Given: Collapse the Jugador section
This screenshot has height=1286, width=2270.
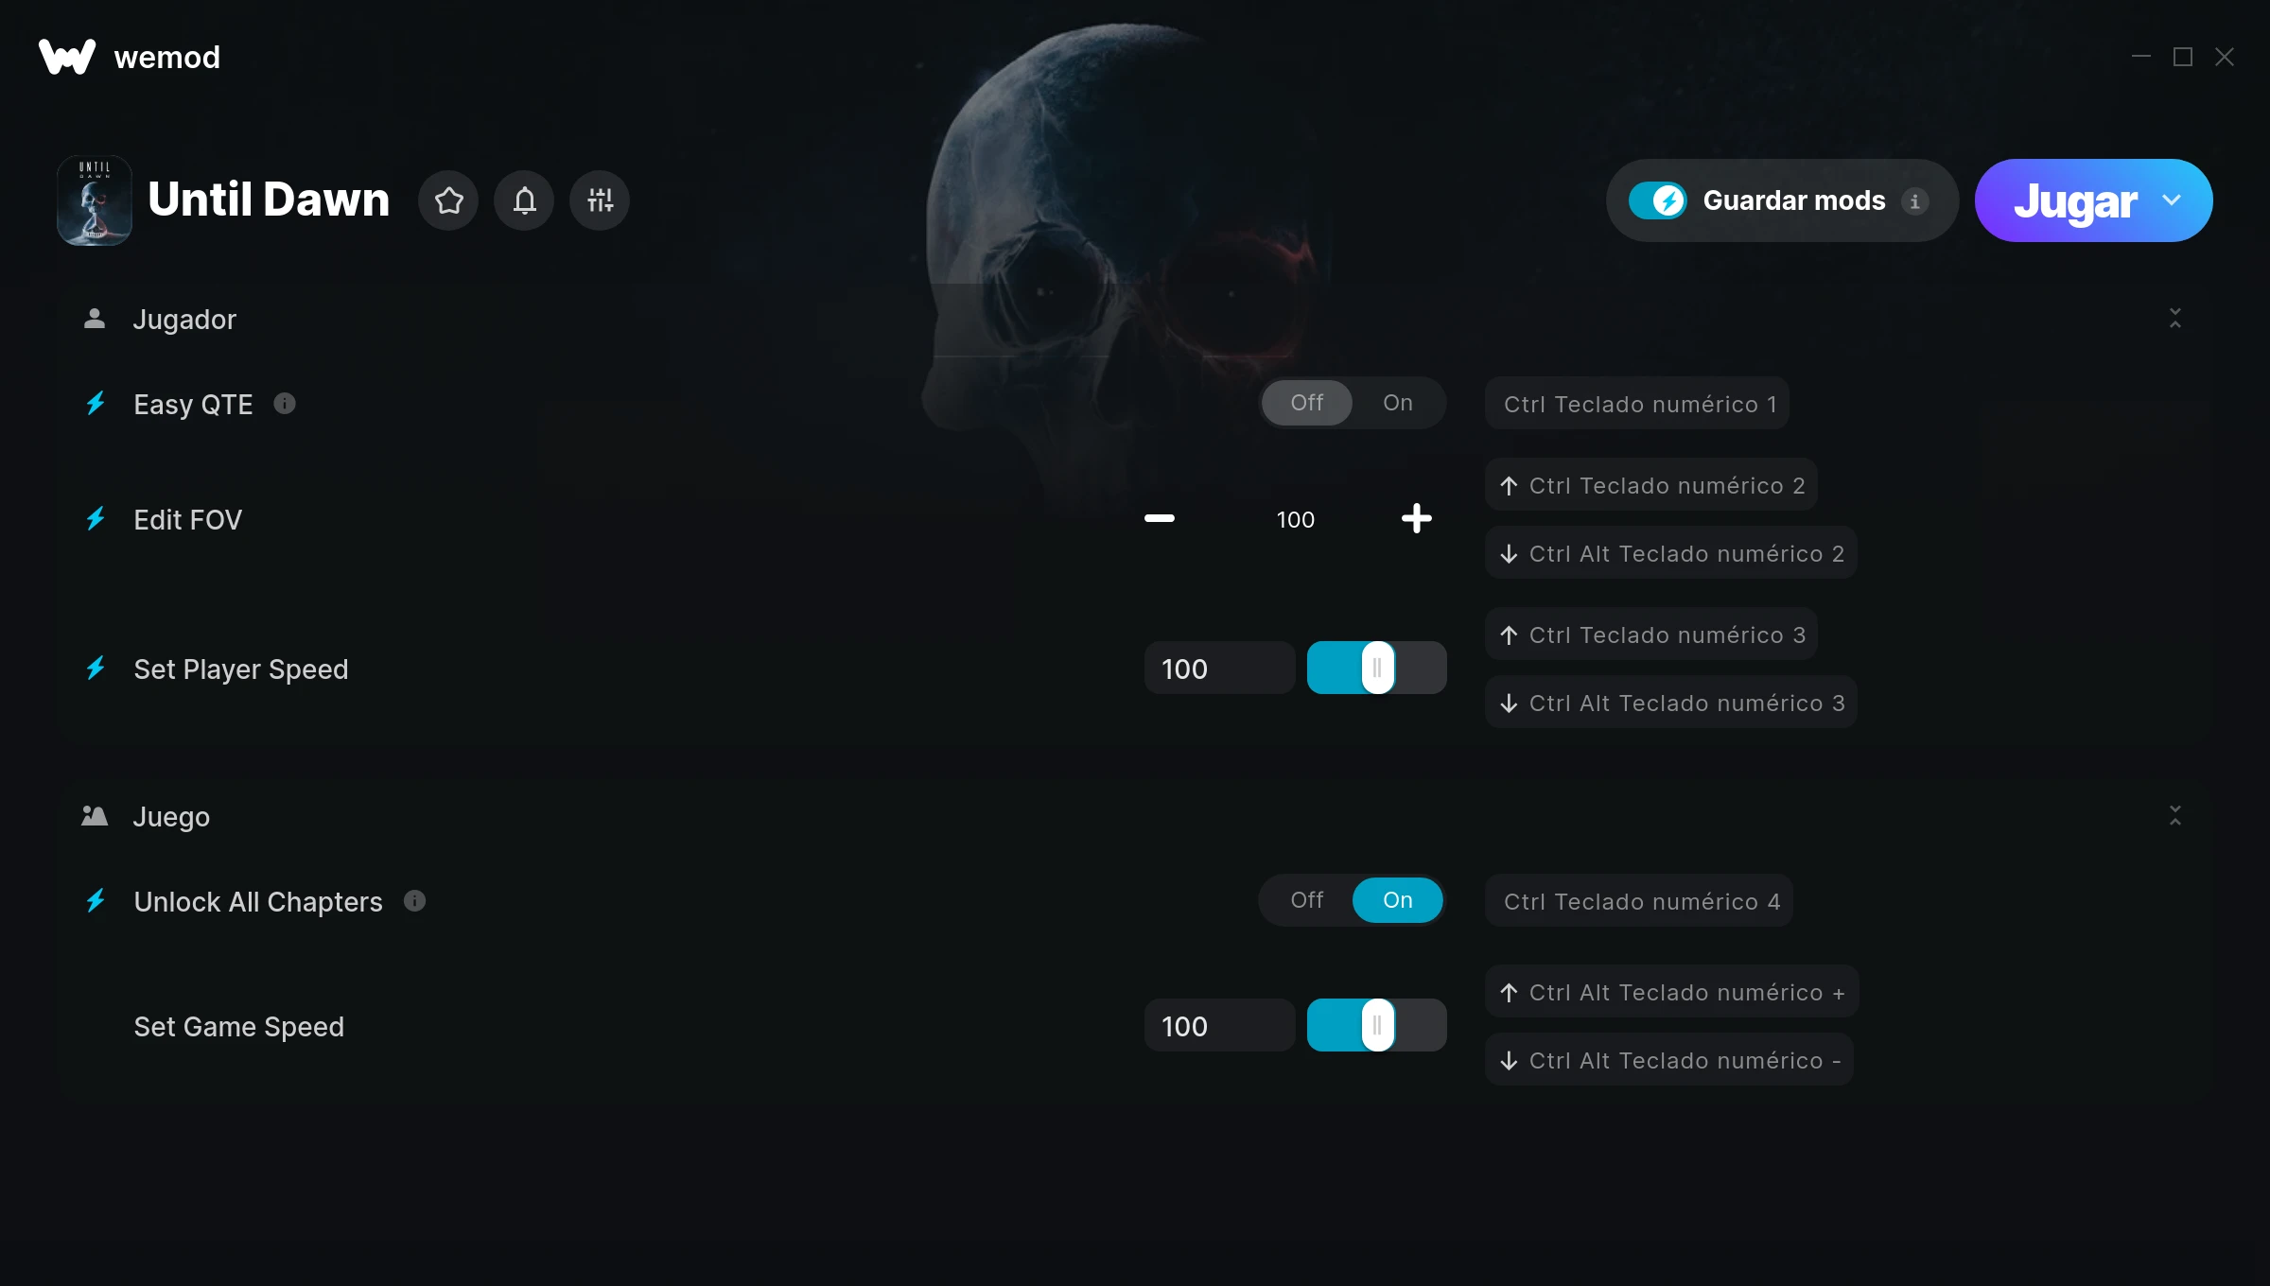Looking at the screenshot, I should [x=2175, y=318].
